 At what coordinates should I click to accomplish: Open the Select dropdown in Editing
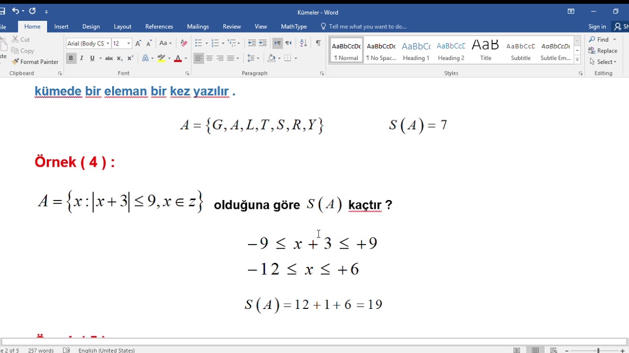(603, 62)
